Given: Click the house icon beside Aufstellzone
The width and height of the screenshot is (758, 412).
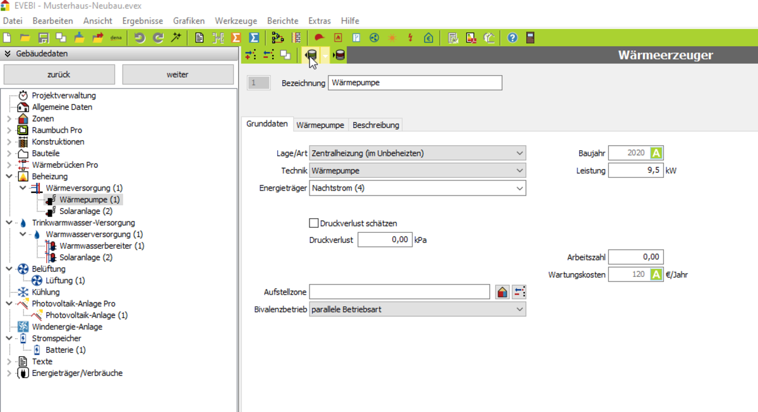Looking at the screenshot, I should [x=502, y=291].
